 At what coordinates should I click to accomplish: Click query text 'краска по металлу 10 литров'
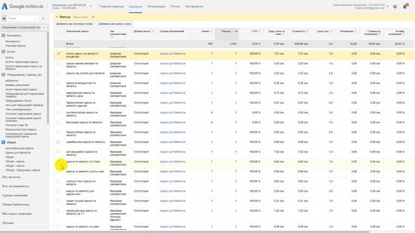click(83, 162)
